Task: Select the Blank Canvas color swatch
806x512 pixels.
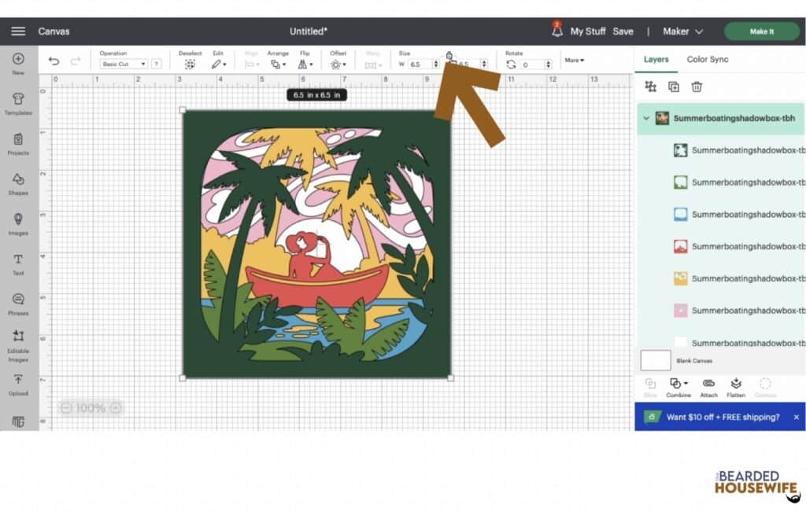Action: pos(656,360)
